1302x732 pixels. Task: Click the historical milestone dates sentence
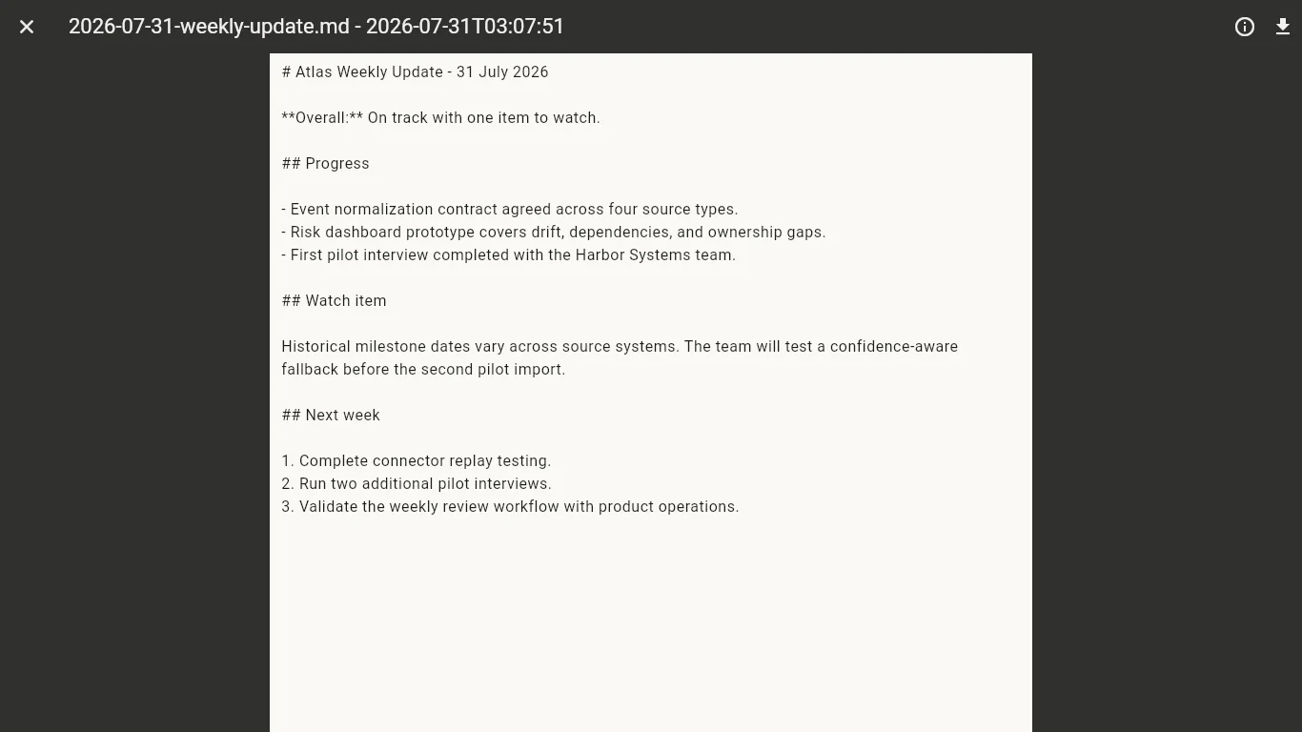(480, 347)
